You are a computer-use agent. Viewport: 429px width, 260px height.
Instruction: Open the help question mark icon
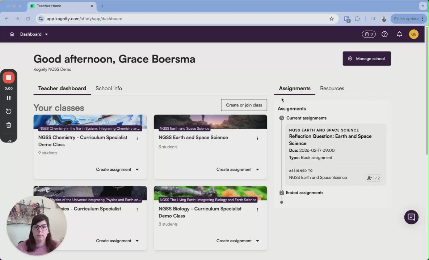pyautogui.click(x=384, y=34)
